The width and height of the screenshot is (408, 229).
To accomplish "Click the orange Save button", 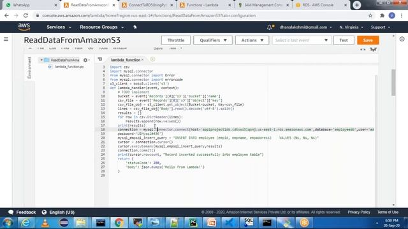I will [368, 40].
